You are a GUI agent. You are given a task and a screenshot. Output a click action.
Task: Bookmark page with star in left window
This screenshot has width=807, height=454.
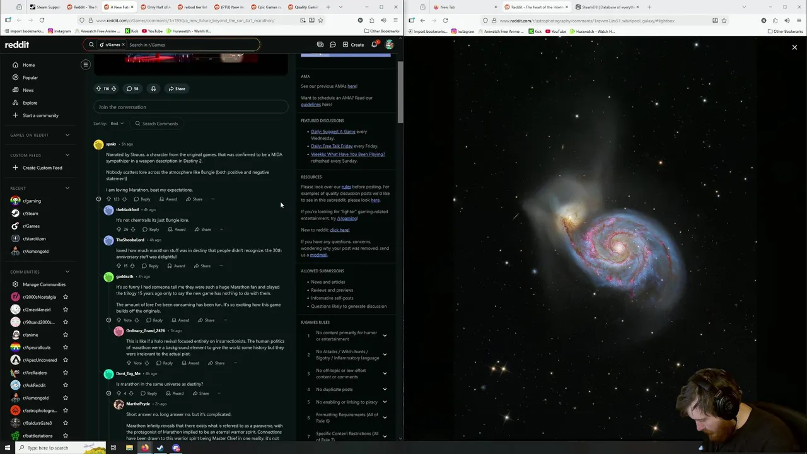[x=320, y=20]
